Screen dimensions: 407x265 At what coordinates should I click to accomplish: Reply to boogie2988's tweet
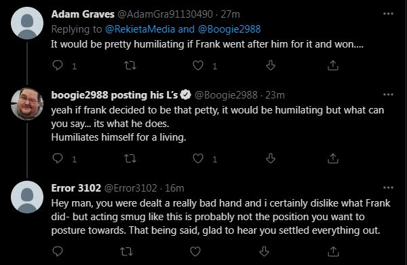(58, 158)
